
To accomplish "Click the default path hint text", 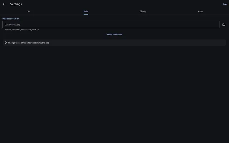I will coord(22,30).
